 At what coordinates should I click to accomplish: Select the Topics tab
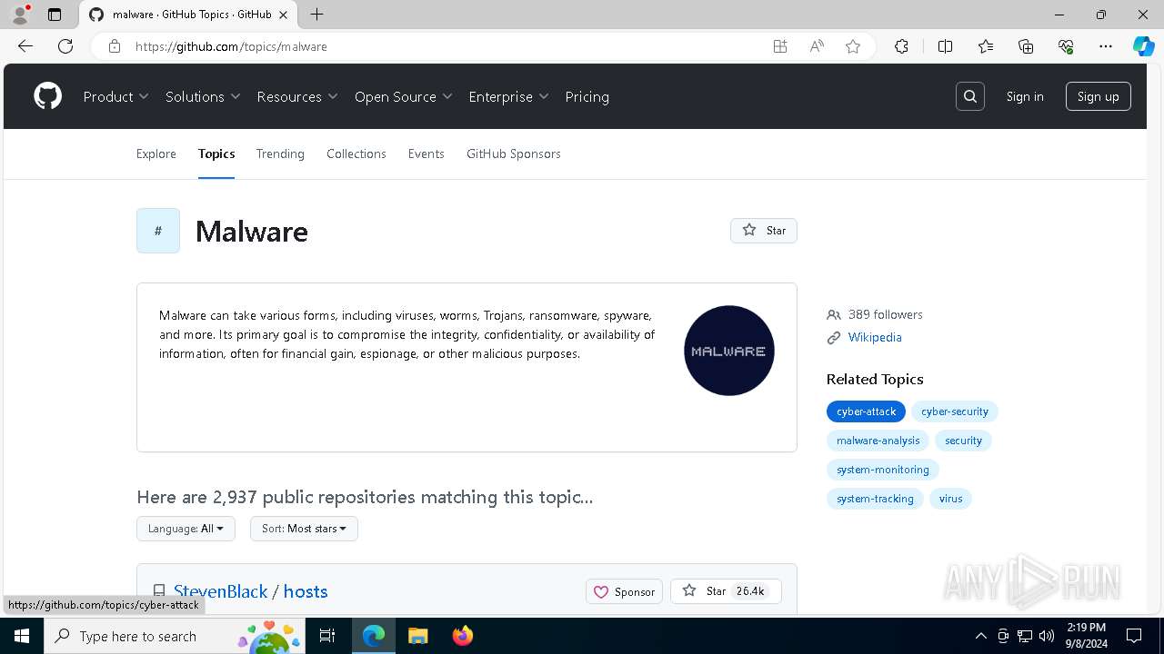[x=216, y=154]
